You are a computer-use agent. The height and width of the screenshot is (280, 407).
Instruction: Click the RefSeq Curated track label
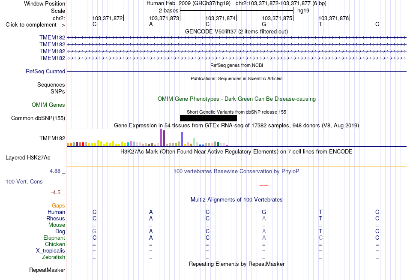click(45, 72)
